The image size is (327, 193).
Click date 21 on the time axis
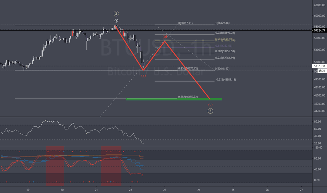pyautogui.click(x=96, y=190)
